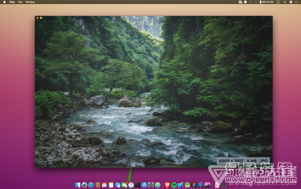Open Finder from the dock

pos(77,185)
